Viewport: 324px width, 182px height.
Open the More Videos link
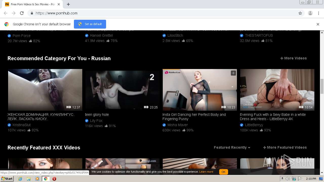(293, 58)
